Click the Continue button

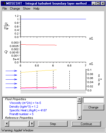[86, 124]
